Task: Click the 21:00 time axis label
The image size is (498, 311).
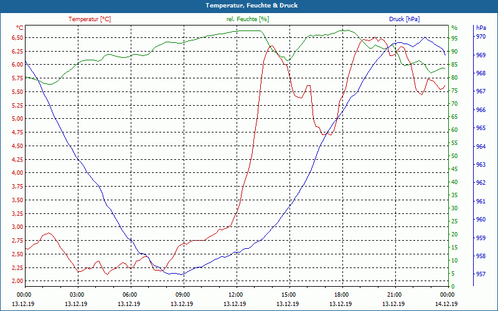Action: click(x=394, y=294)
